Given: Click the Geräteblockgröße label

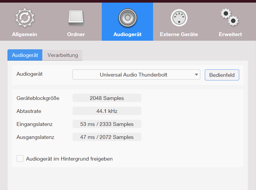Looking at the screenshot, I should click(38, 98).
